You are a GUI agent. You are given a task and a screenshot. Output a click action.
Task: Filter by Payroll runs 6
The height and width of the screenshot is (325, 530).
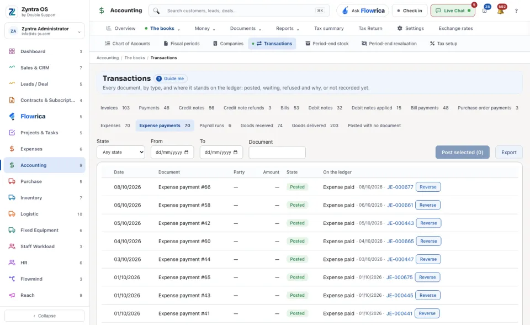pyautogui.click(x=215, y=125)
